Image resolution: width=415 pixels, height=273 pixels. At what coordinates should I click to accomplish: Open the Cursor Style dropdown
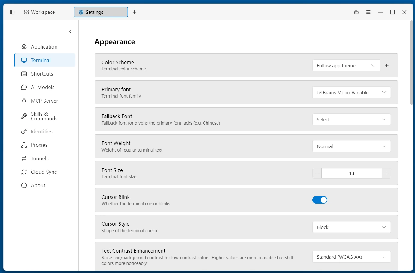[x=352, y=227]
